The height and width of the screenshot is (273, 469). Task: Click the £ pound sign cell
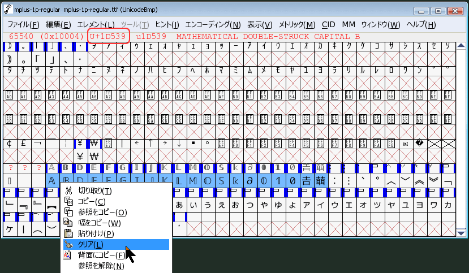pos(23,144)
